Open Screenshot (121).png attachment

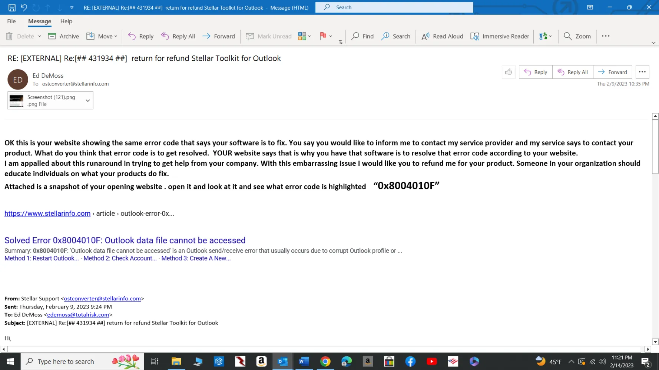(45, 100)
